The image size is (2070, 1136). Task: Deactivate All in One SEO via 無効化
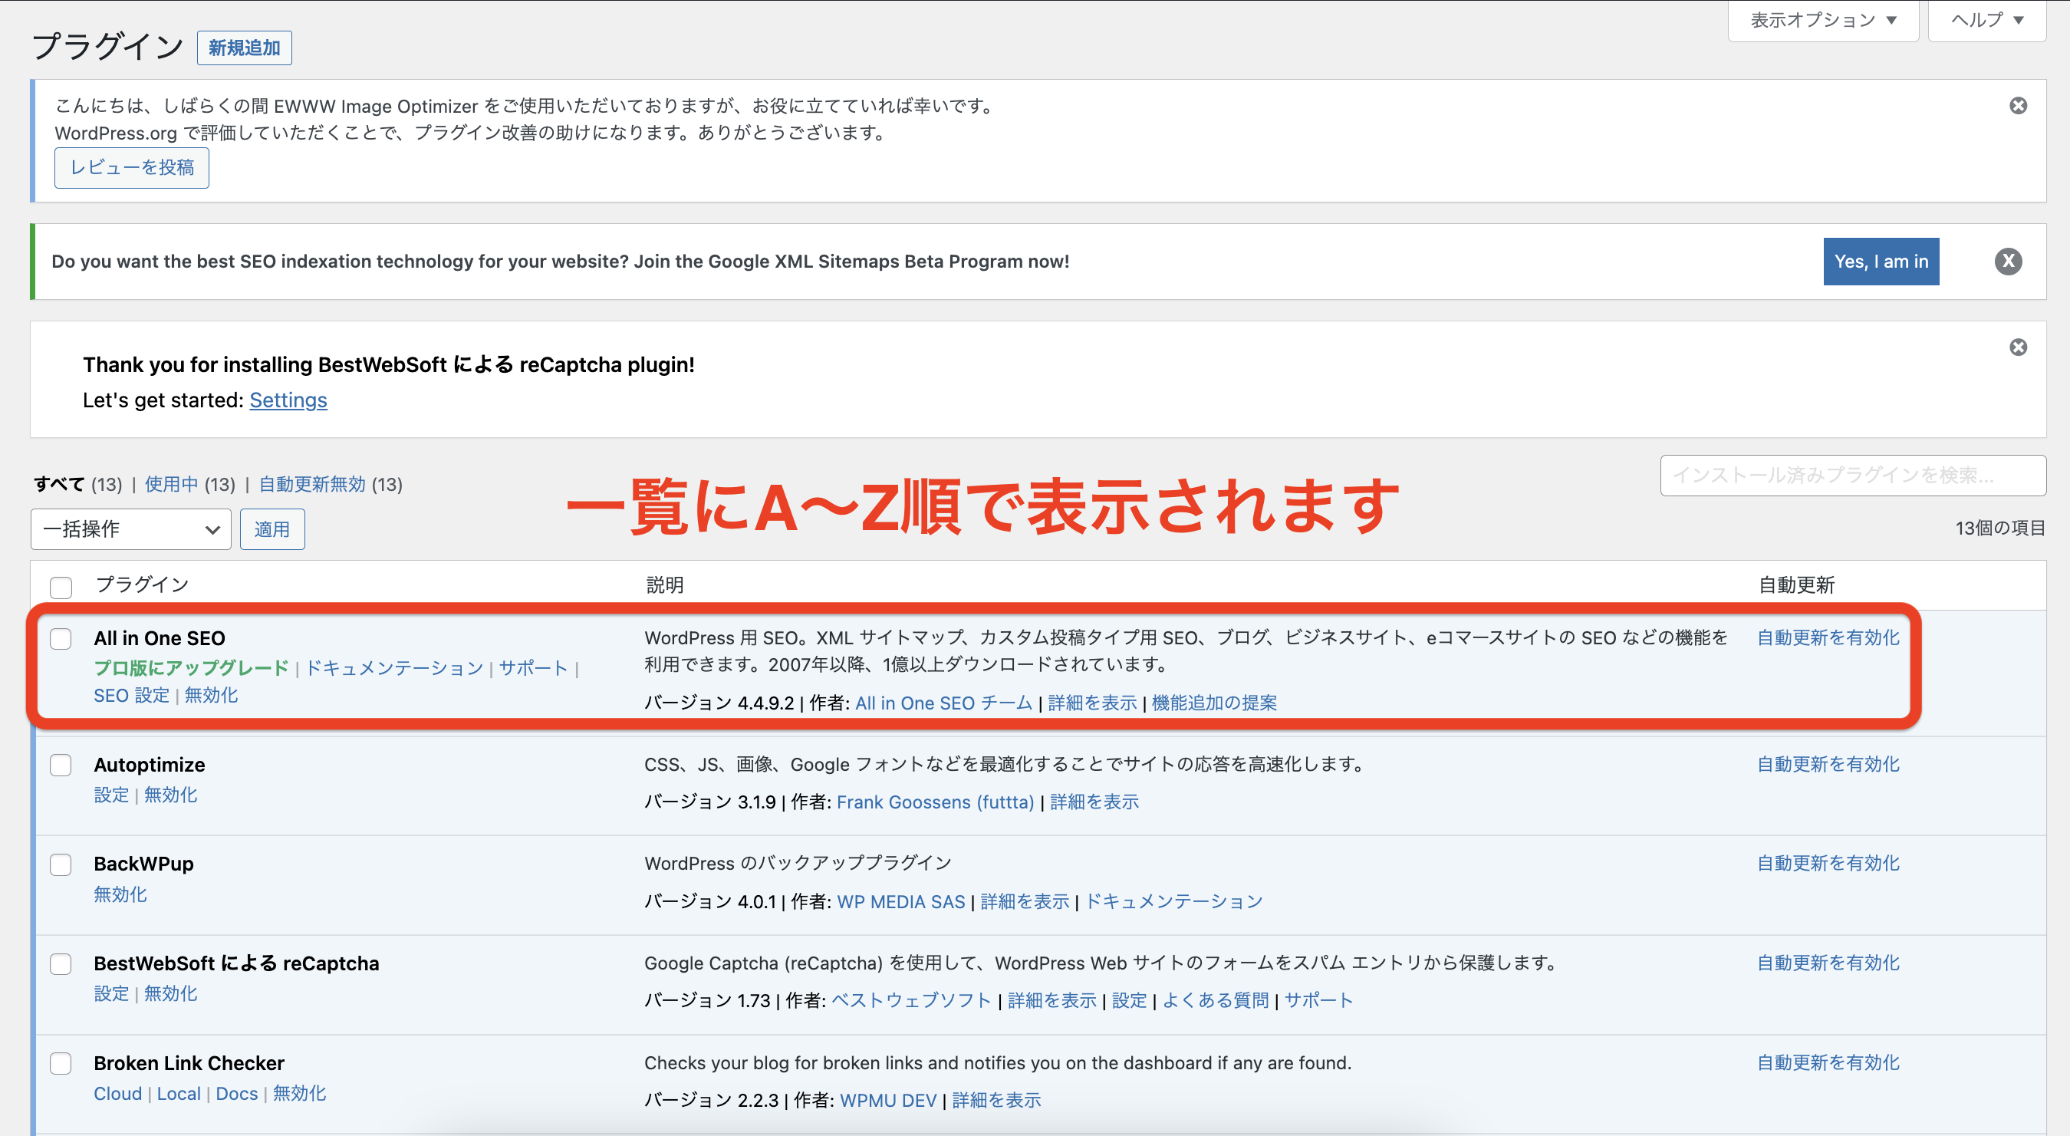click(x=212, y=695)
